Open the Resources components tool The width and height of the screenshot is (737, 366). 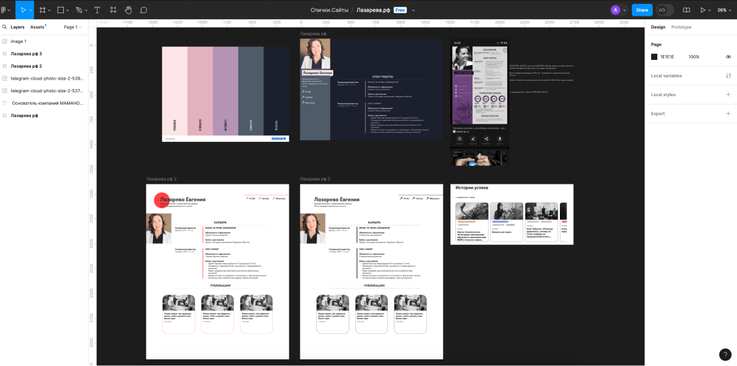point(113,10)
